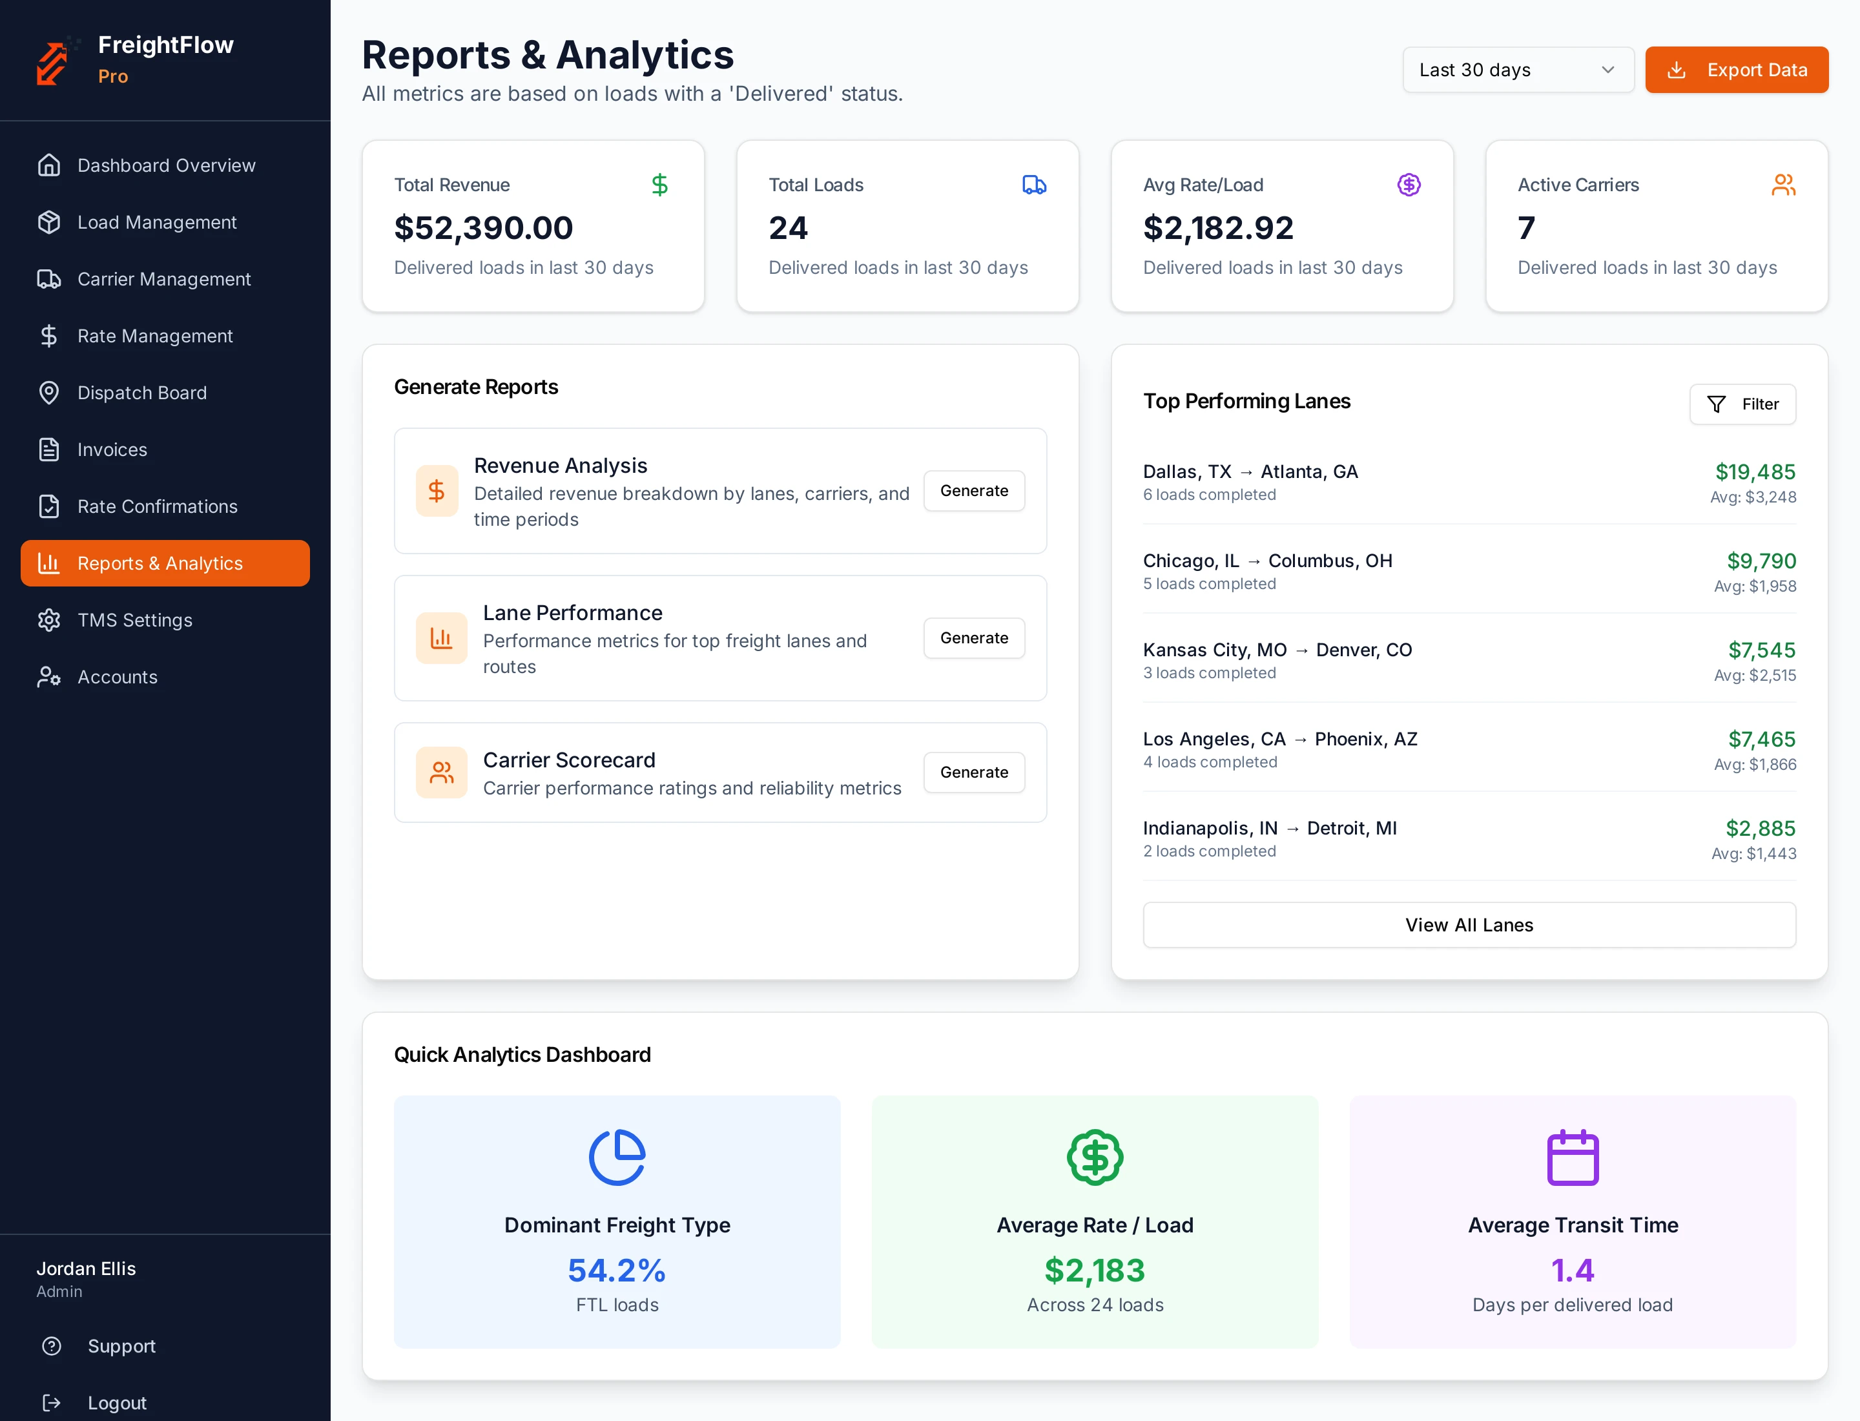Screen dimensions: 1860x1421
Task: Generate the Carrier Scorecard report
Action: tap(973, 773)
